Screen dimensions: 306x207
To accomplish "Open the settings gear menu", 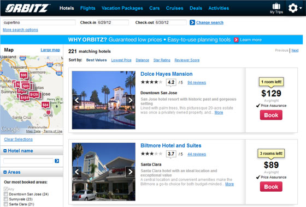I will [295, 8].
